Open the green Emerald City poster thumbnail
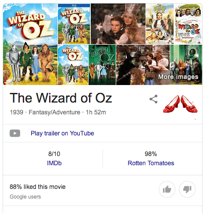The image size is (203, 213). click(x=102, y=65)
